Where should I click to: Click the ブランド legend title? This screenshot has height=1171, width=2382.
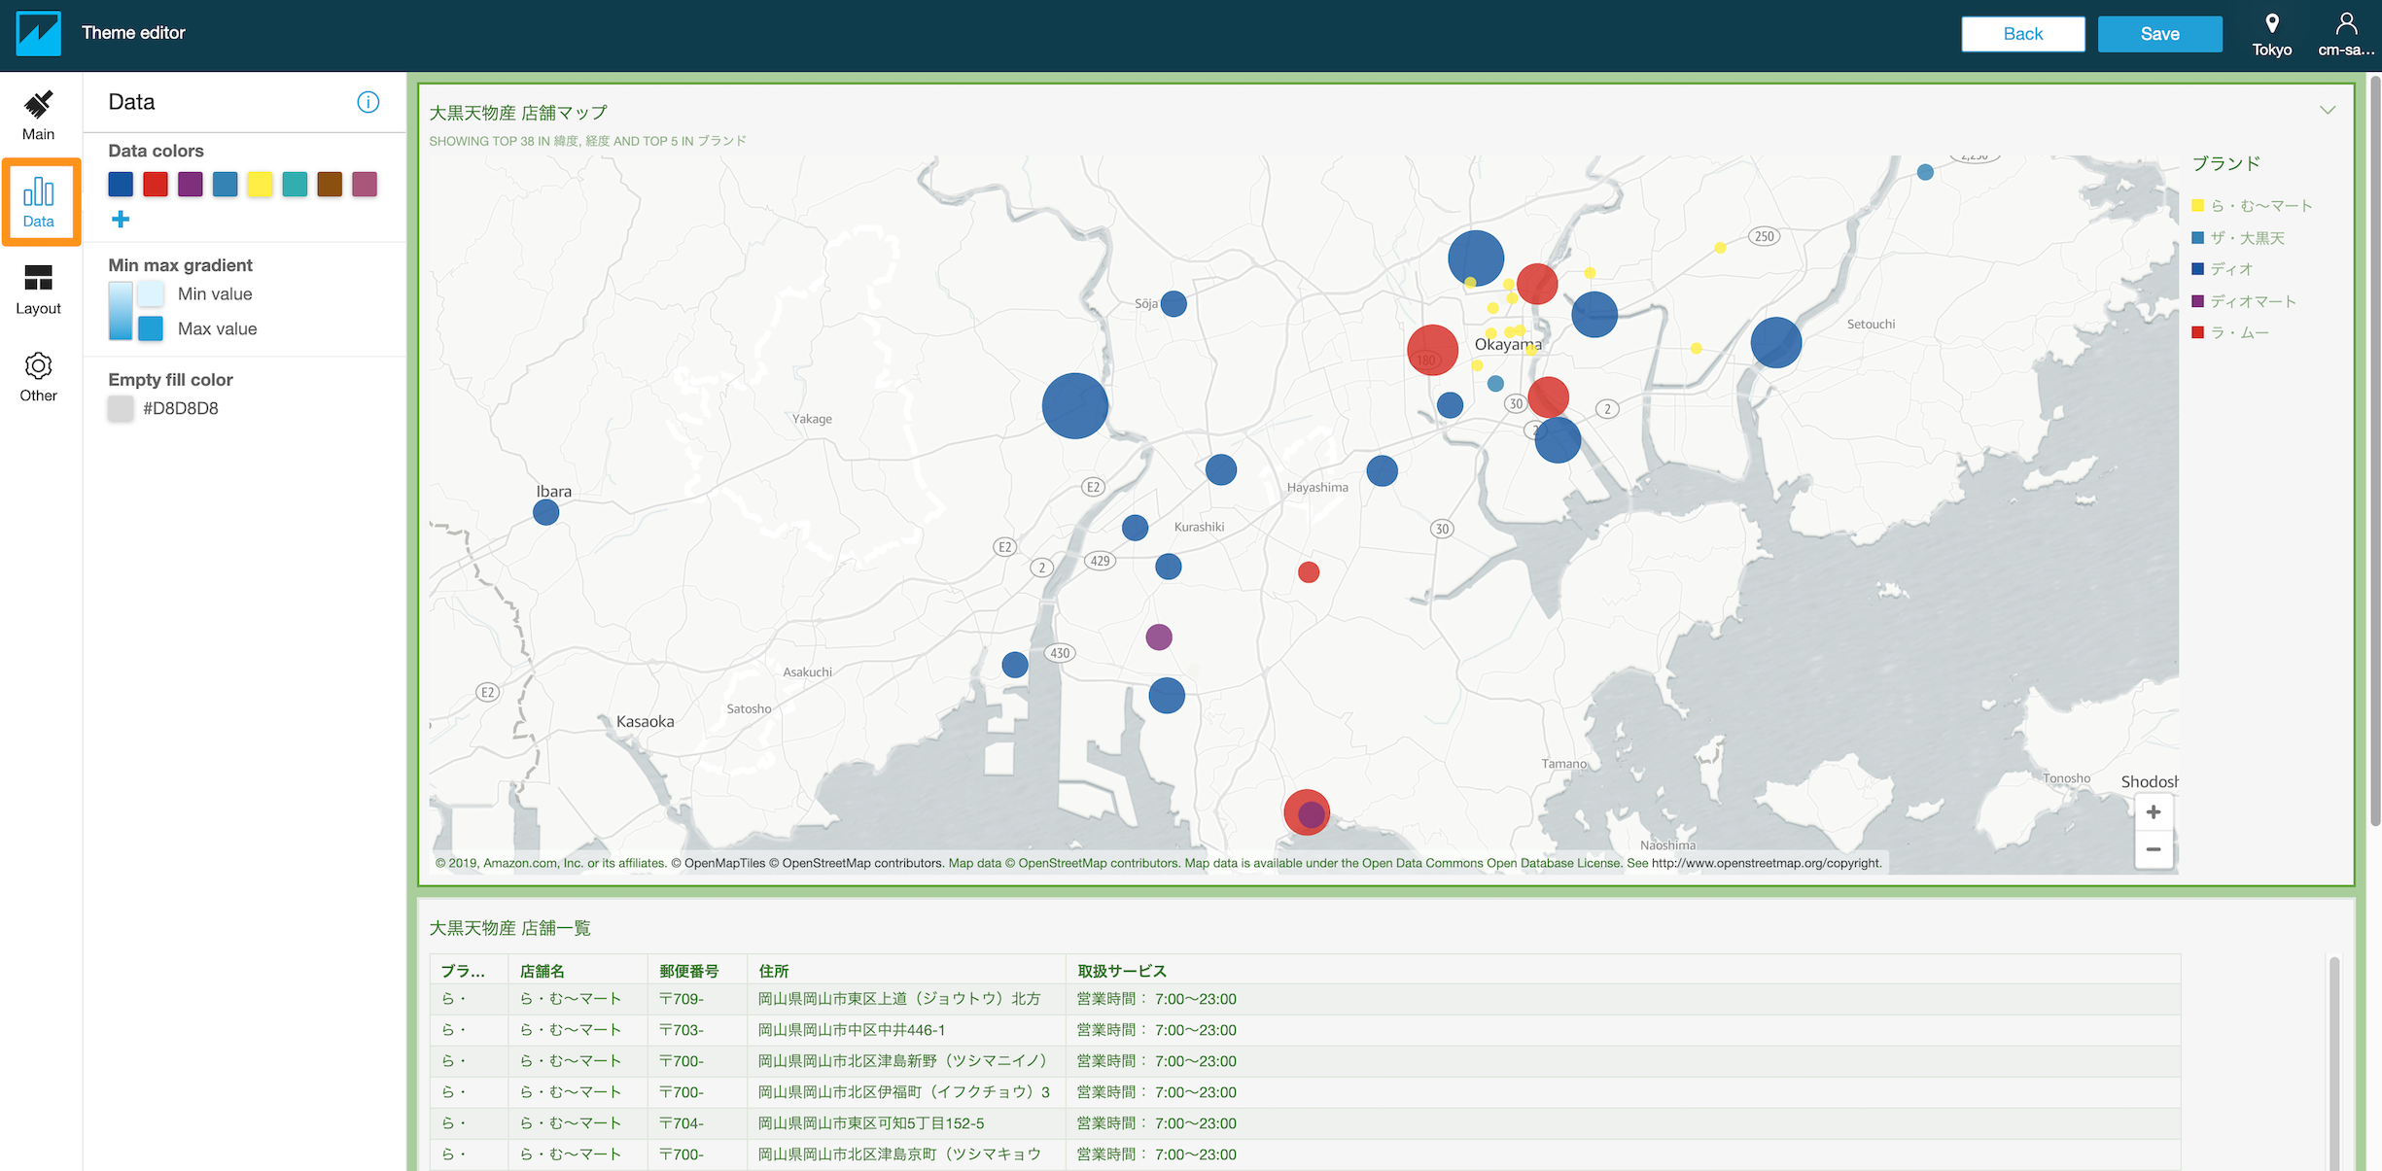(2225, 163)
